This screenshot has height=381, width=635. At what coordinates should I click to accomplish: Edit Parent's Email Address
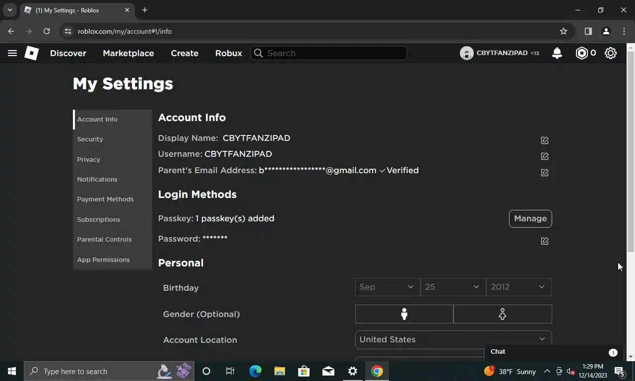point(545,173)
